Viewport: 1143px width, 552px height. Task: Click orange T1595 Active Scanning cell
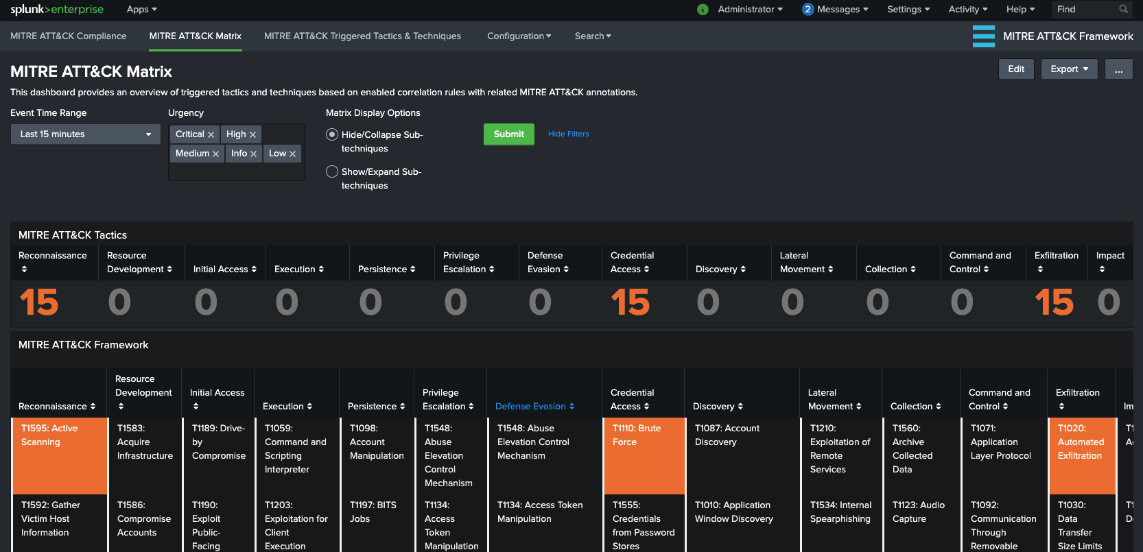point(60,456)
